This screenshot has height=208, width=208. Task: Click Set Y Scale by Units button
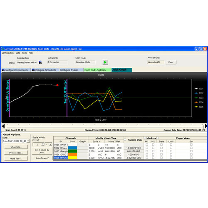(42, 151)
